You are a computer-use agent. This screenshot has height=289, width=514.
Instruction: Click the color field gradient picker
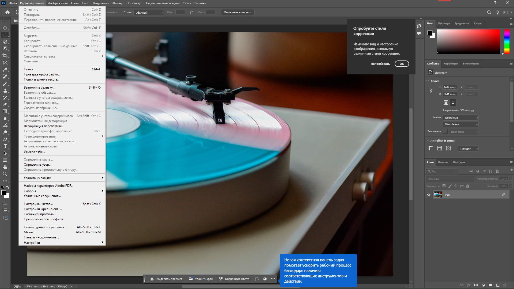click(x=468, y=41)
